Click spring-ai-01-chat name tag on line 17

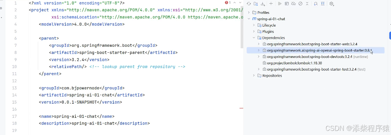tap(76, 116)
